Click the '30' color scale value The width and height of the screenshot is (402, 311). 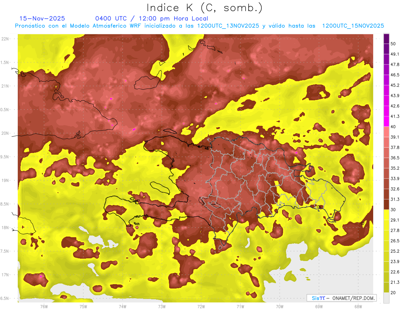[x=394, y=210]
